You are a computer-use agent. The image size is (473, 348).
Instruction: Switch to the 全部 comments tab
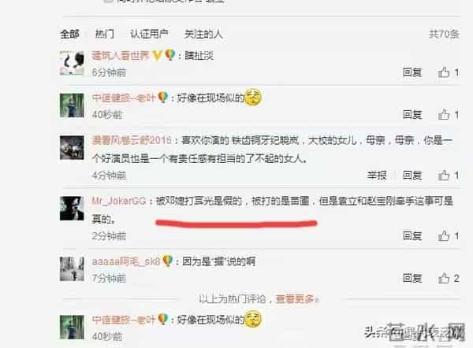pos(69,34)
